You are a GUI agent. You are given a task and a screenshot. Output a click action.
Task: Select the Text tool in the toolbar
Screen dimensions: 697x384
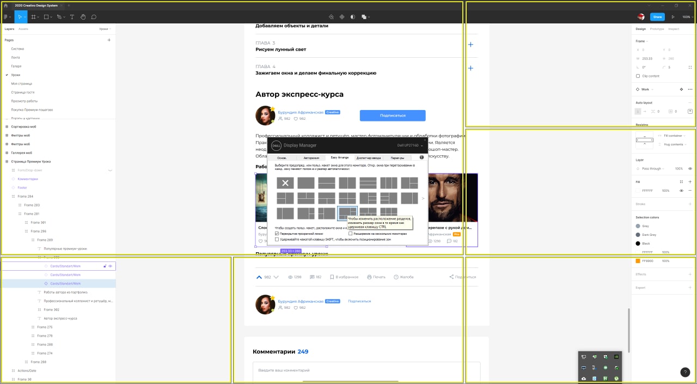point(72,17)
